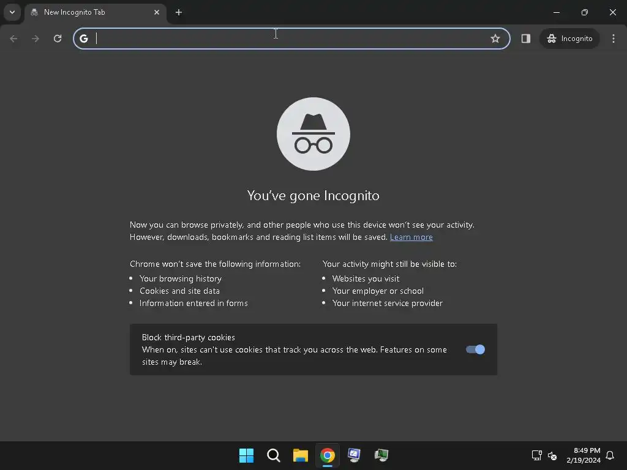Close the New Incognito Tab
Image resolution: width=627 pixels, height=470 pixels.
[157, 12]
